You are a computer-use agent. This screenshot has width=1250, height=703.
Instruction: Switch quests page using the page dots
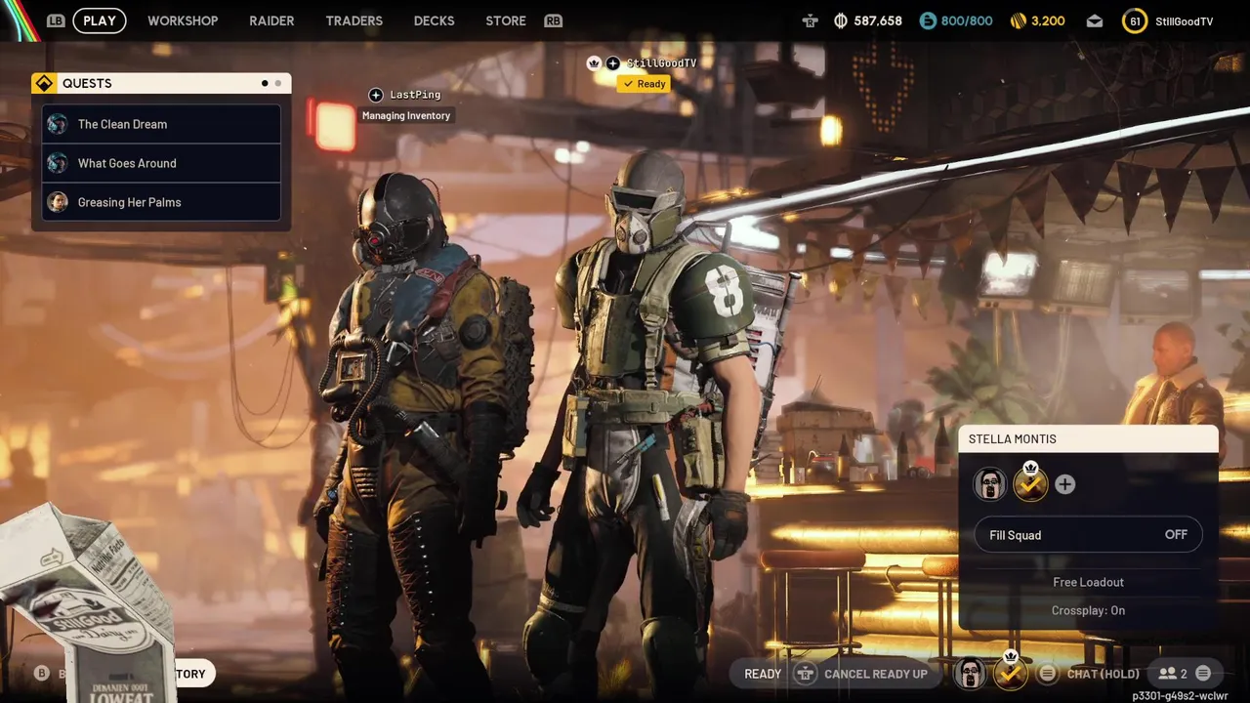click(x=271, y=83)
